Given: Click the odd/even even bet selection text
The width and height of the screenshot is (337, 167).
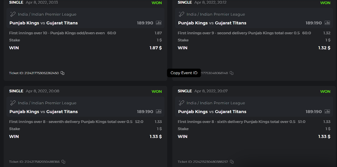Looking at the screenshot, I should coord(57,33).
